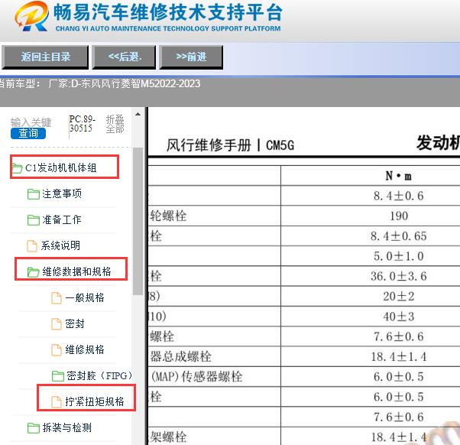This screenshot has width=460, height=445.
Task: Open the 拧紧扭矩规格 page
Action: pyautogui.click(x=95, y=401)
